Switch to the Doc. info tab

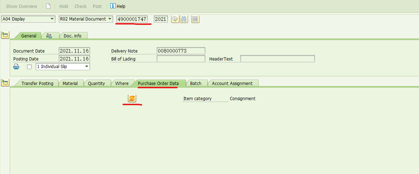point(73,36)
